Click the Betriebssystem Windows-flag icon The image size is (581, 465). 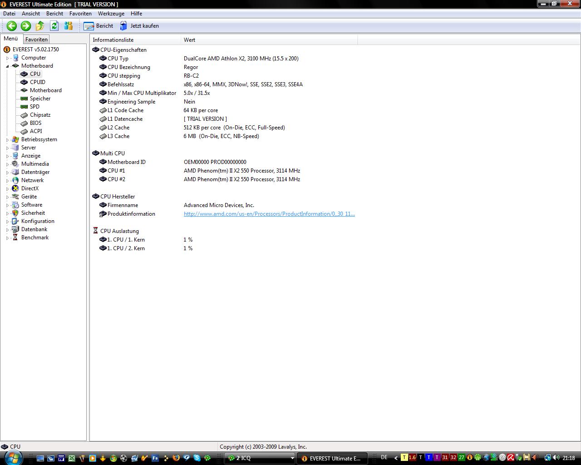[x=15, y=139]
